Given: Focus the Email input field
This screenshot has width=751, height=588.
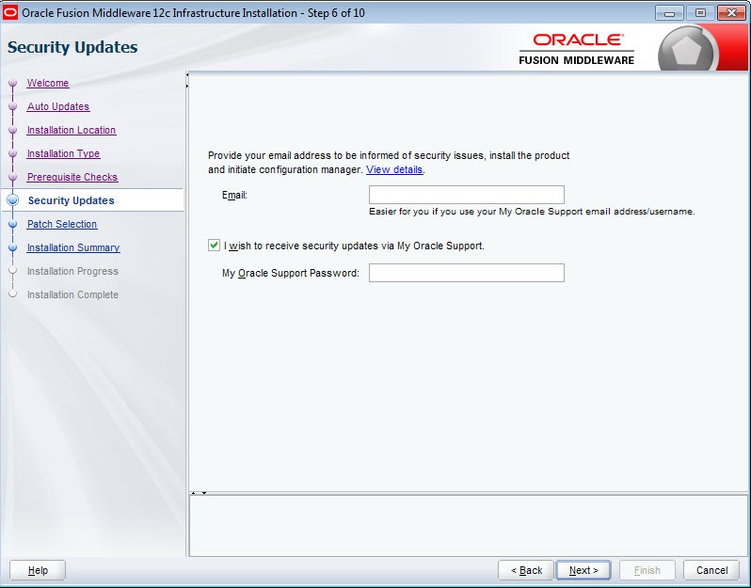Looking at the screenshot, I should 467,195.
